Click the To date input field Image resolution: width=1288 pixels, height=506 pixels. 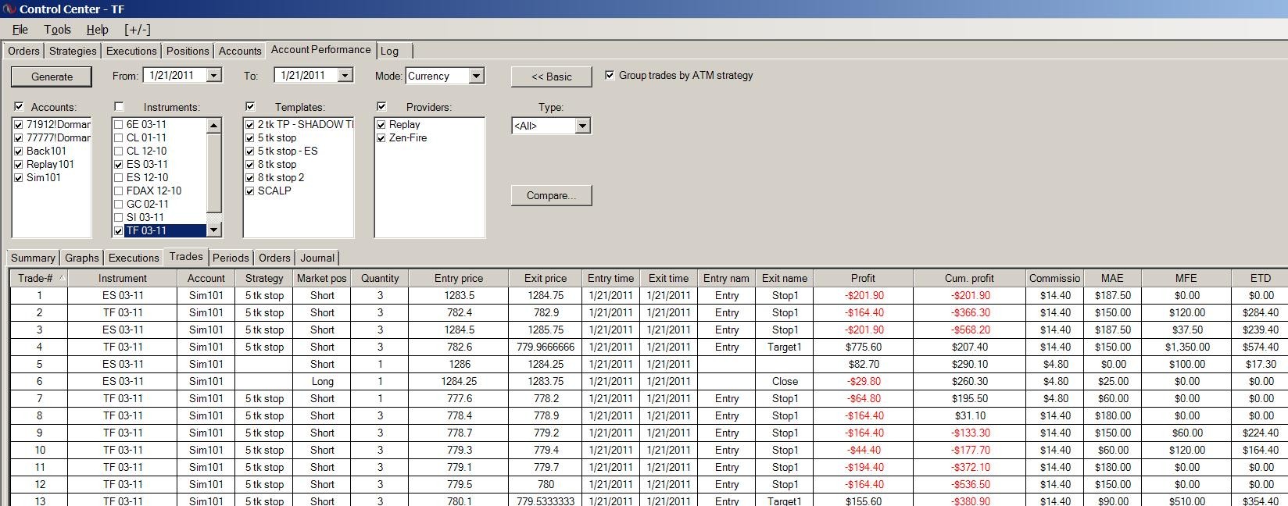(305, 76)
